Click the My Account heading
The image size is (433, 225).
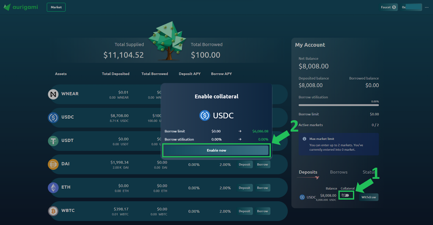[x=310, y=45]
